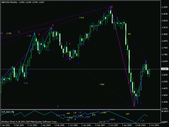This screenshot has width=169, height=127.
Task: Click the 1.3840 price axis label
Action: 165,102
